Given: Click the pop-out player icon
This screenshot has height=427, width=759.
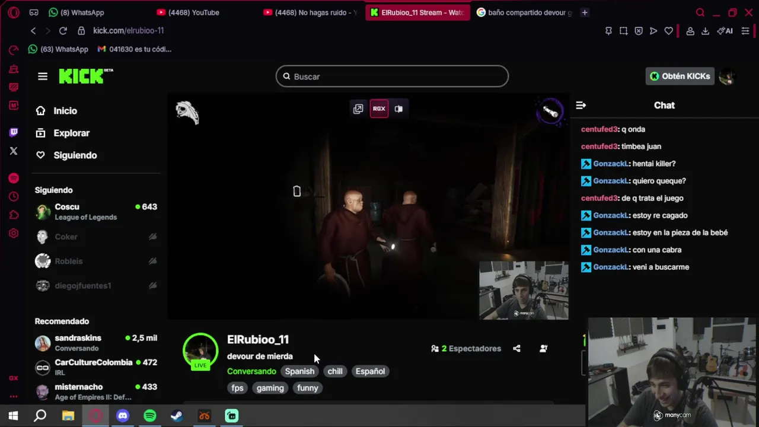Looking at the screenshot, I should click(x=358, y=109).
